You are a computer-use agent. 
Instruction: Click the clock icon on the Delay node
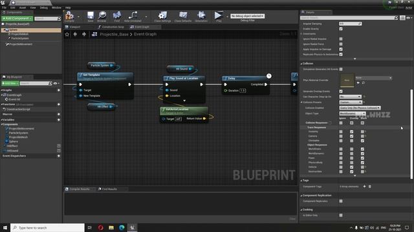(269, 76)
